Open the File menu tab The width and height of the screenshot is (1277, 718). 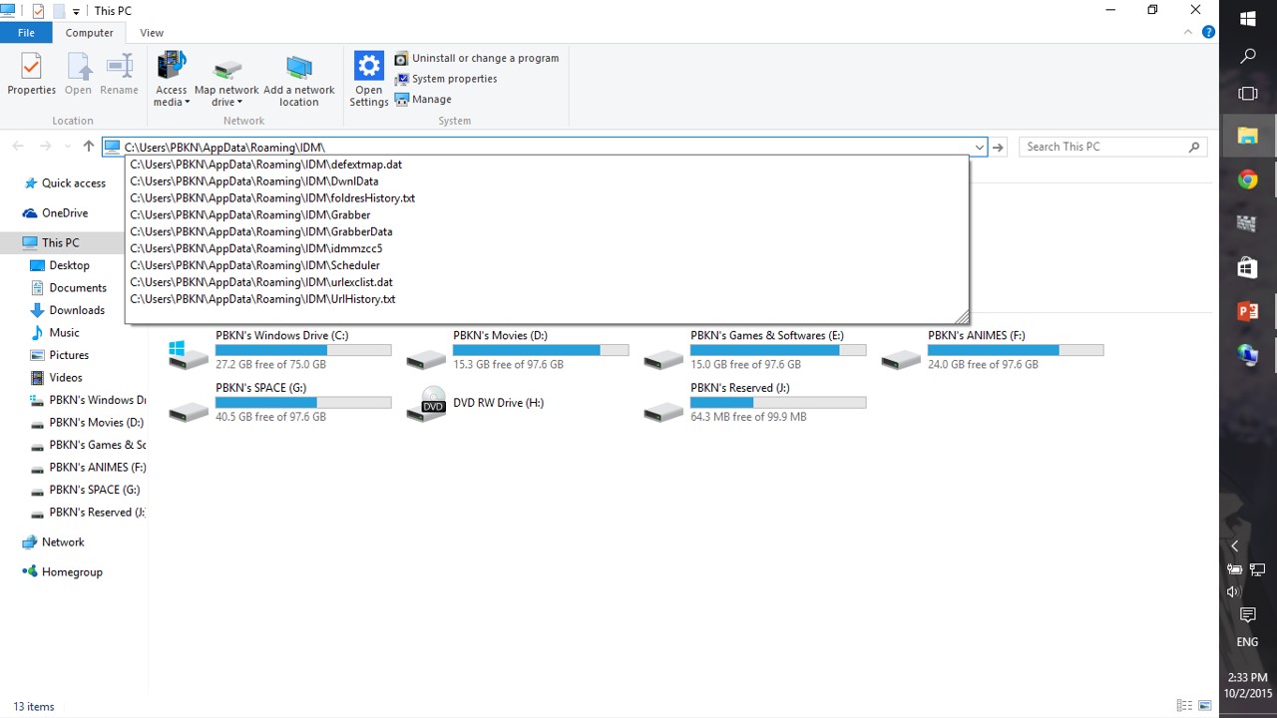click(26, 33)
